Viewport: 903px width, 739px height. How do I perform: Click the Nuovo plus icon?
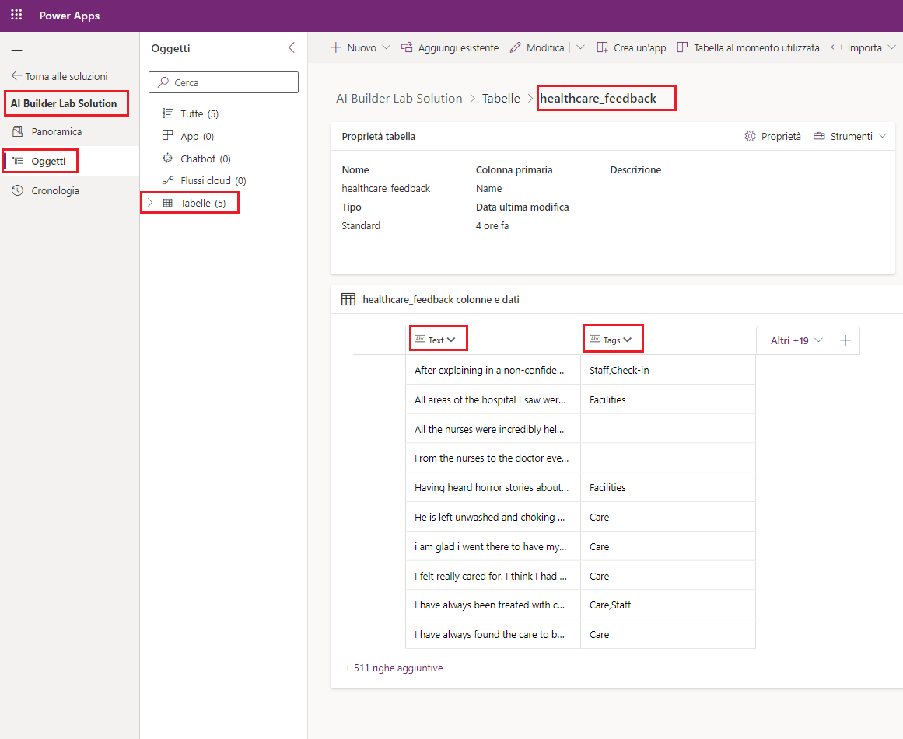click(x=336, y=47)
